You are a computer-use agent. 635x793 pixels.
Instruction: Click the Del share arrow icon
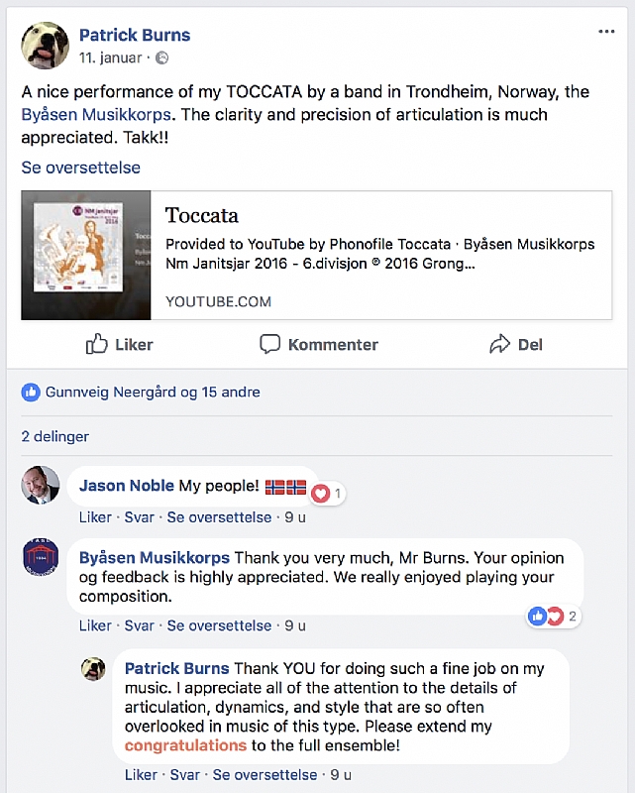tap(499, 344)
